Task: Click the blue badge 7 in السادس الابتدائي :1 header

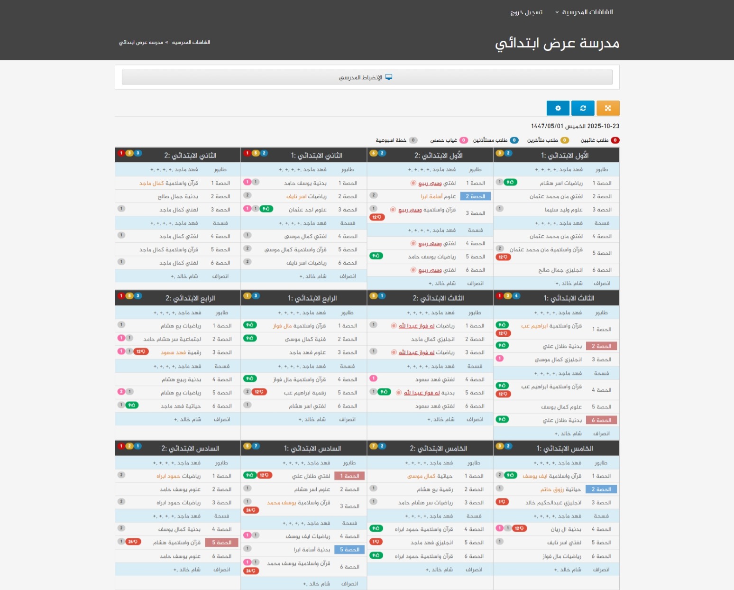Action: coord(256,446)
